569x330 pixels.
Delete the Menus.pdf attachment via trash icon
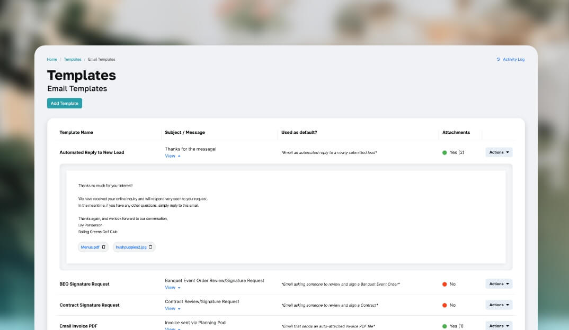[x=103, y=247]
